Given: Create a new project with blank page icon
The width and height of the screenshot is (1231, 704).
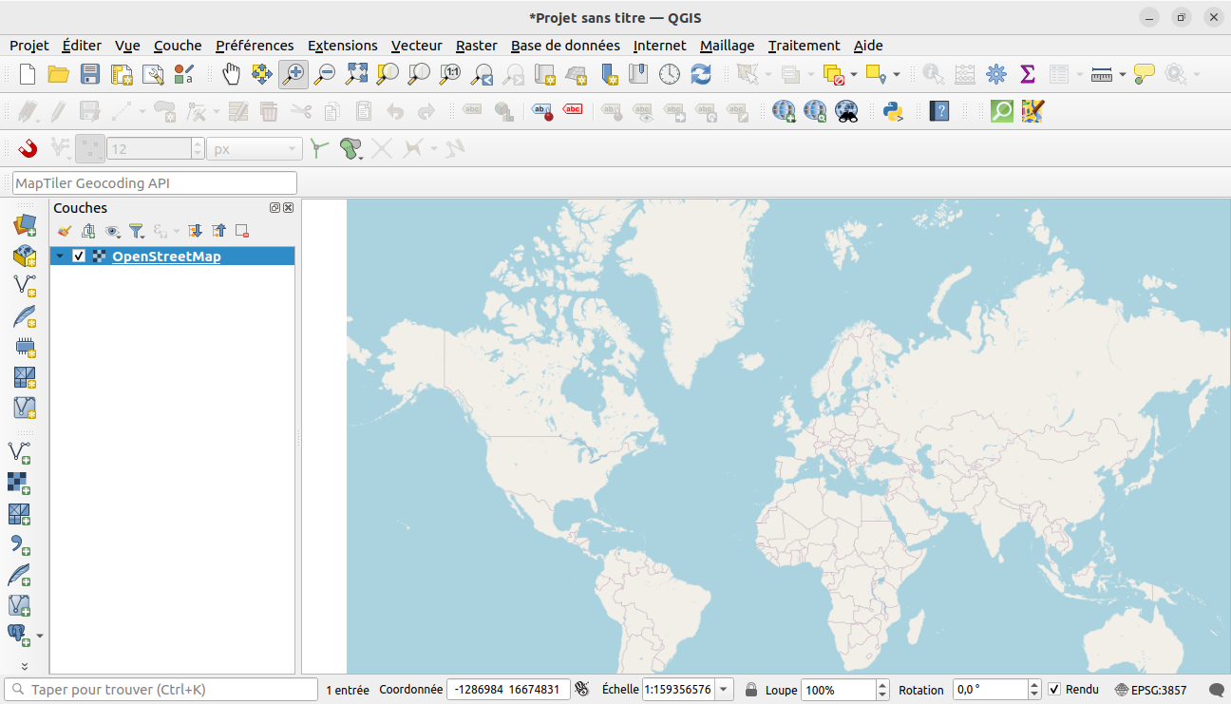Looking at the screenshot, I should click(x=28, y=74).
